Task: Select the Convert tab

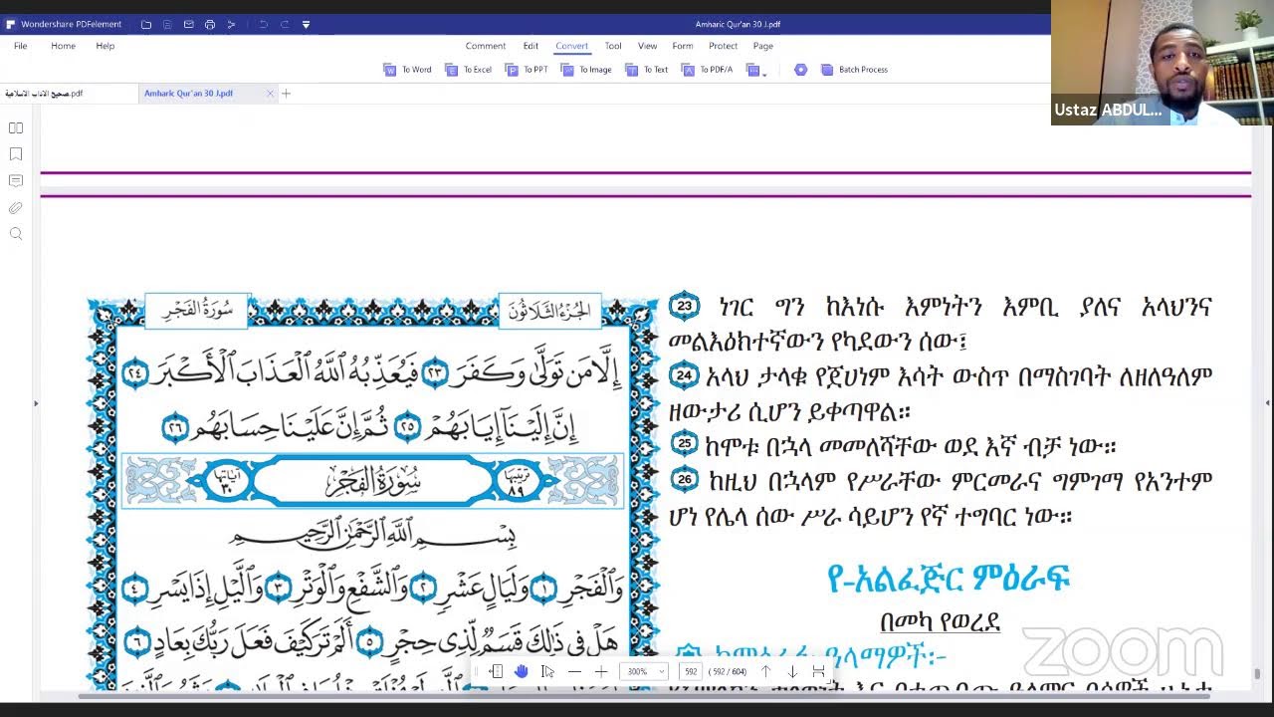Action: (x=571, y=46)
